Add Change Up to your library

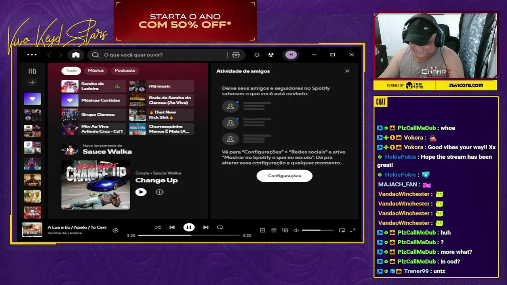pyautogui.click(x=159, y=192)
